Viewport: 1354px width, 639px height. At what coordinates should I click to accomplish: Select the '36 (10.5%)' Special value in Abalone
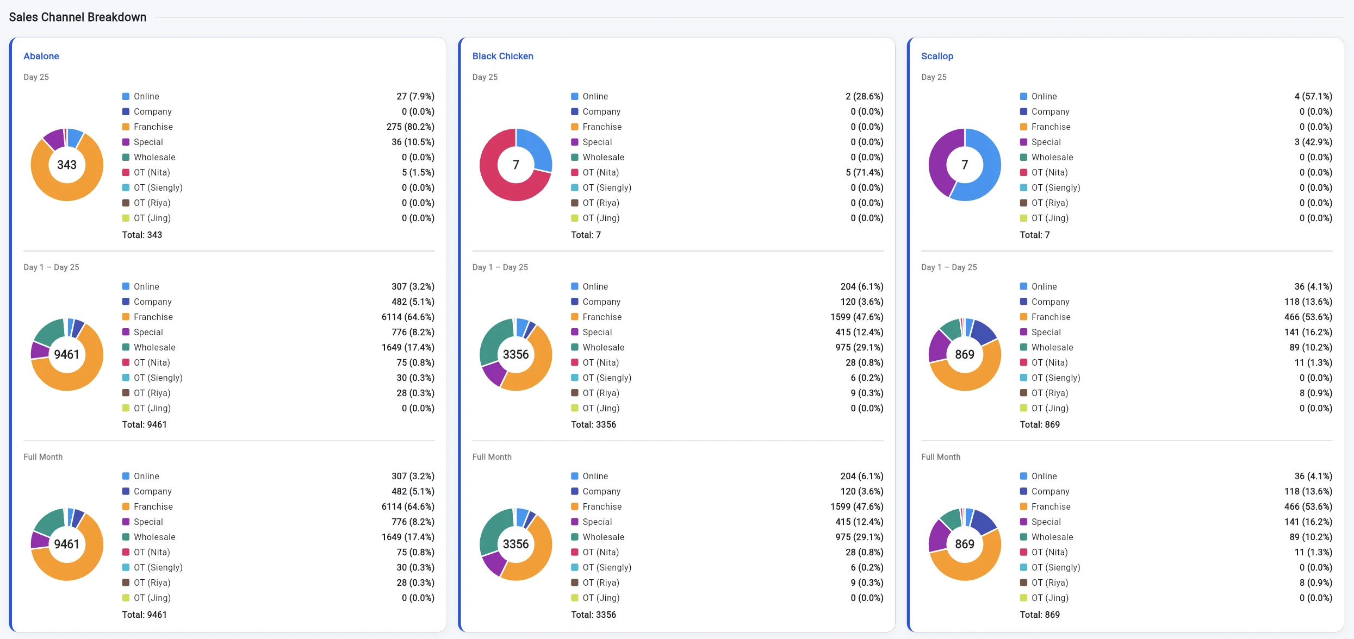pyautogui.click(x=413, y=142)
